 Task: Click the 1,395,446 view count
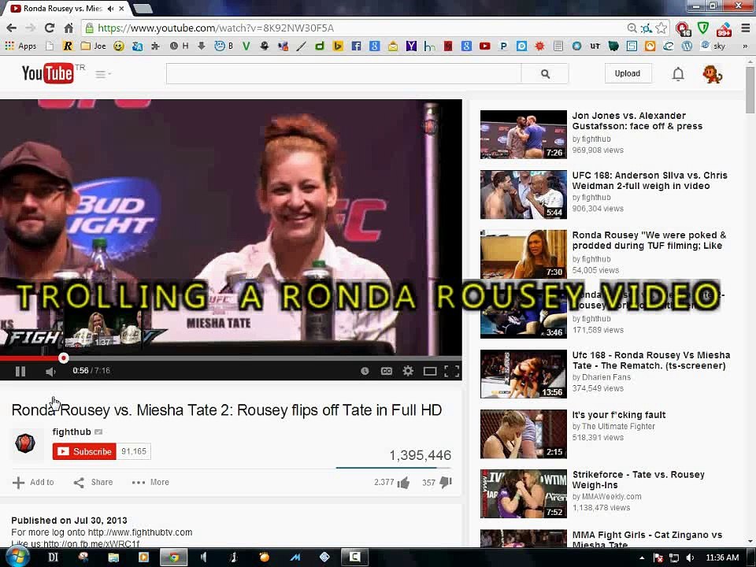point(420,455)
